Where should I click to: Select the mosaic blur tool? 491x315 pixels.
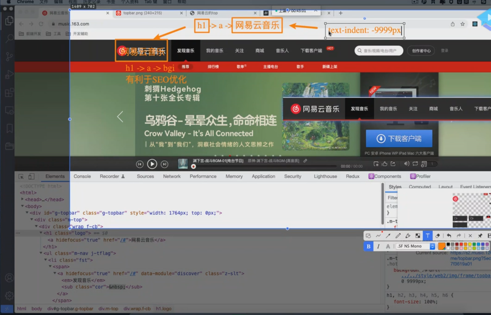[418, 236]
